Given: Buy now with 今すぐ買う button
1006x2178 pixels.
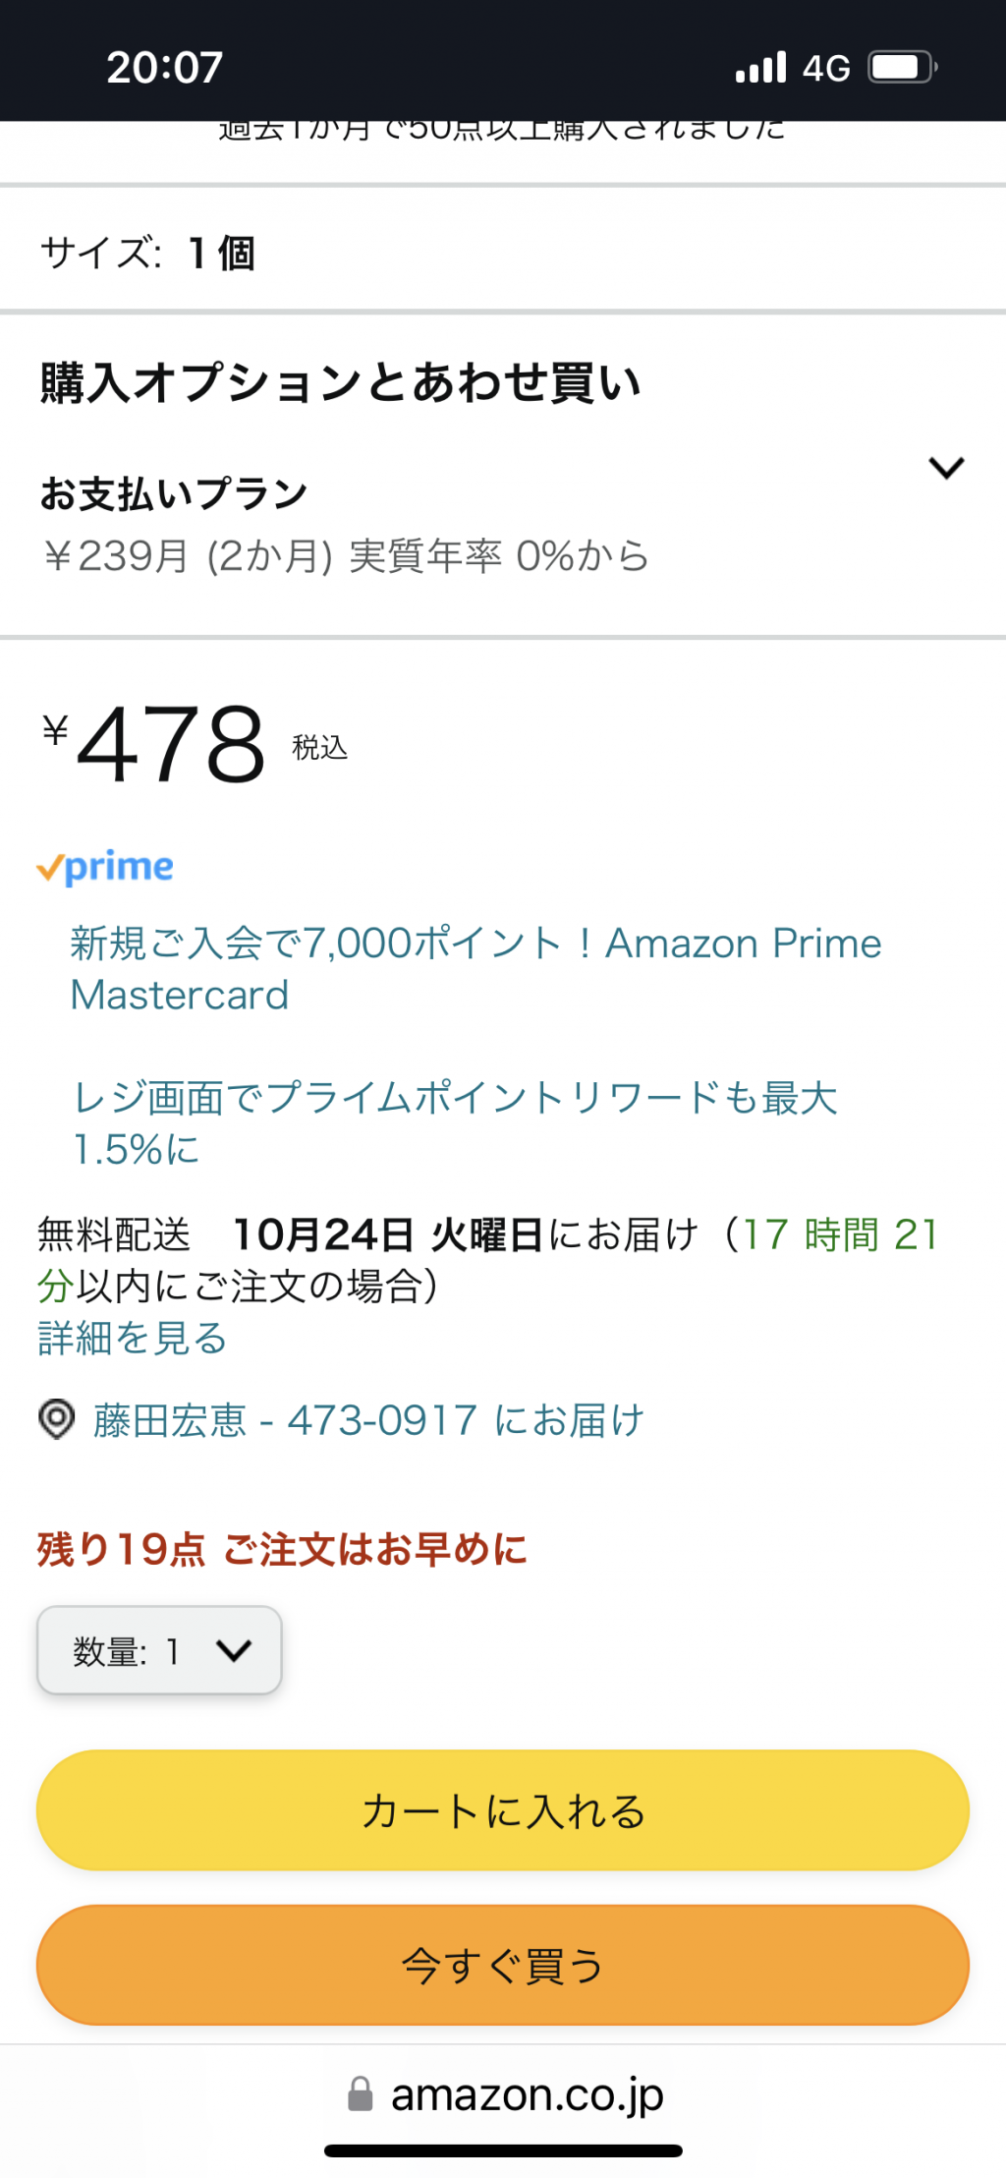Looking at the screenshot, I should [x=503, y=1965].
